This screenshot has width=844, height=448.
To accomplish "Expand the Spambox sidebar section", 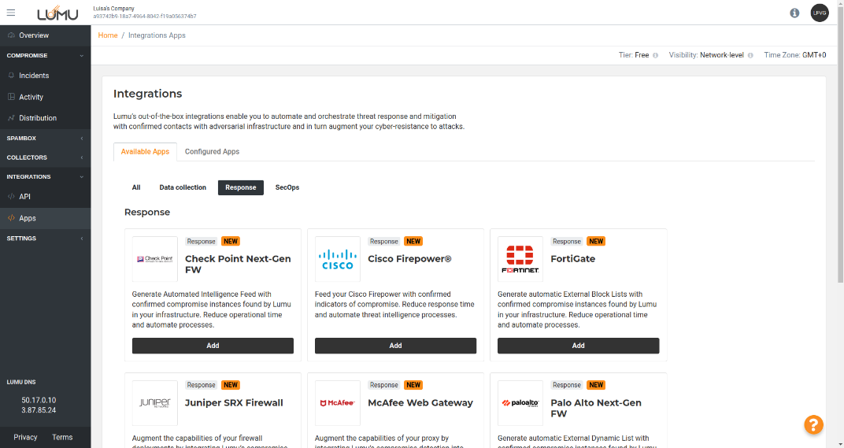I will [45, 139].
